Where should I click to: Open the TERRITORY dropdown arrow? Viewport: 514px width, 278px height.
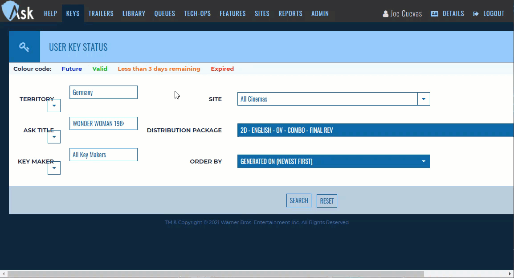point(54,106)
